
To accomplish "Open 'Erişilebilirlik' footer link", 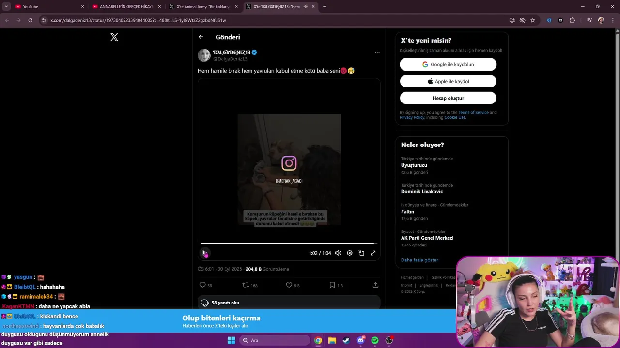I will (429, 286).
